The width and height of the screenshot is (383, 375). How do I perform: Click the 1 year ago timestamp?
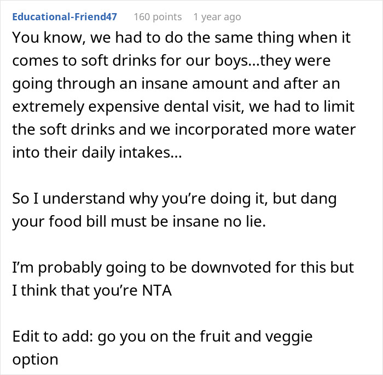217,17
